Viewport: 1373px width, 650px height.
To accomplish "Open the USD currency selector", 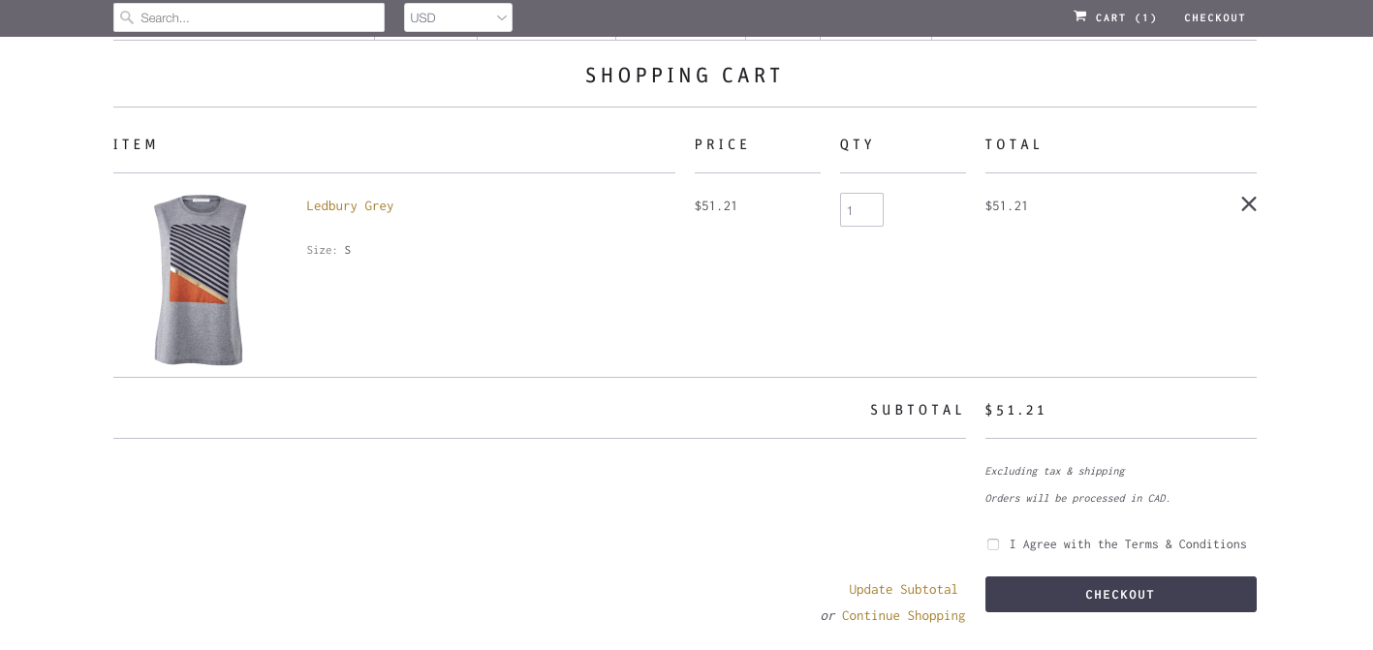I will tap(451, 17).
